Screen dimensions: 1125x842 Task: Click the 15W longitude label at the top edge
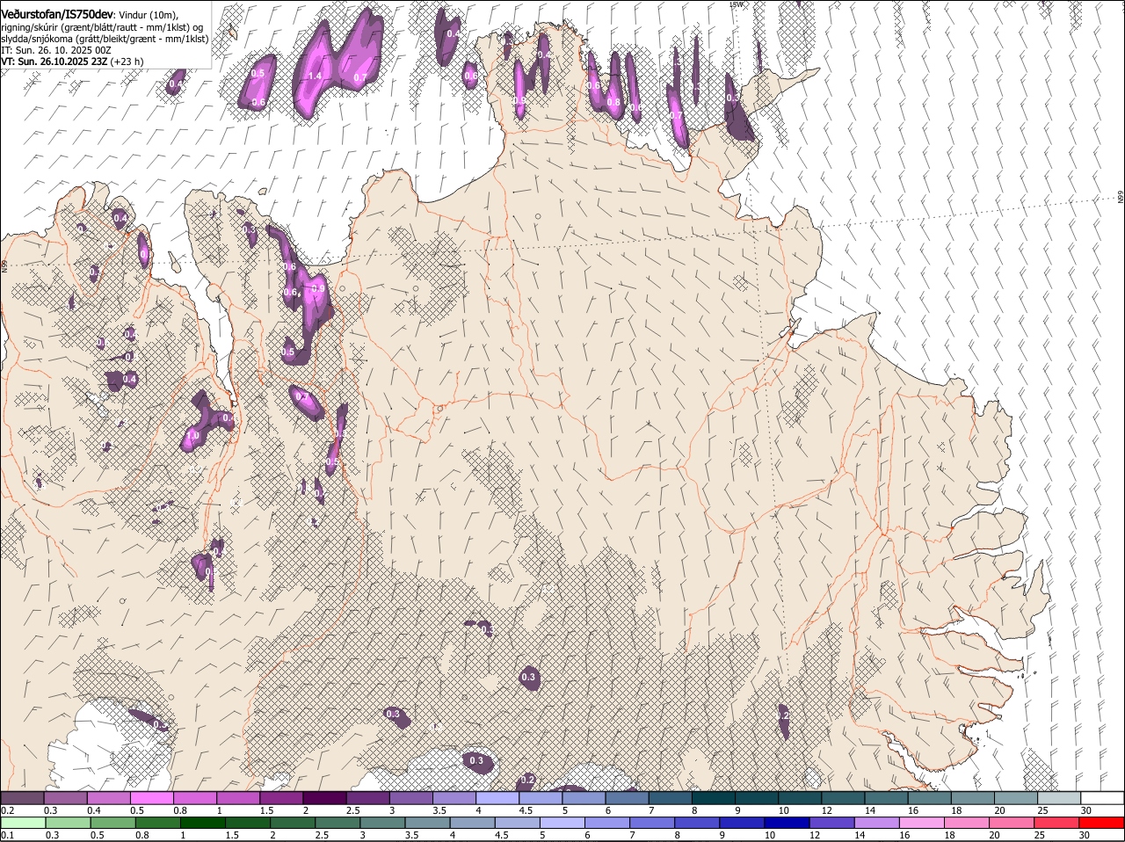tap(737, 4)
